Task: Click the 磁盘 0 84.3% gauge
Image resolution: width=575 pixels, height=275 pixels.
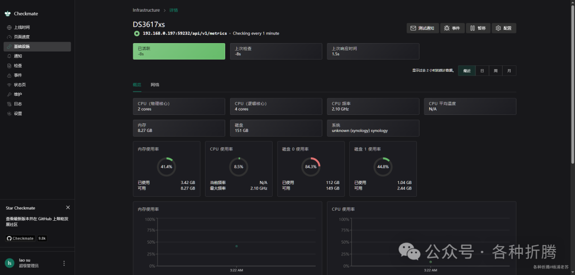Action: [x=311, y=166]
